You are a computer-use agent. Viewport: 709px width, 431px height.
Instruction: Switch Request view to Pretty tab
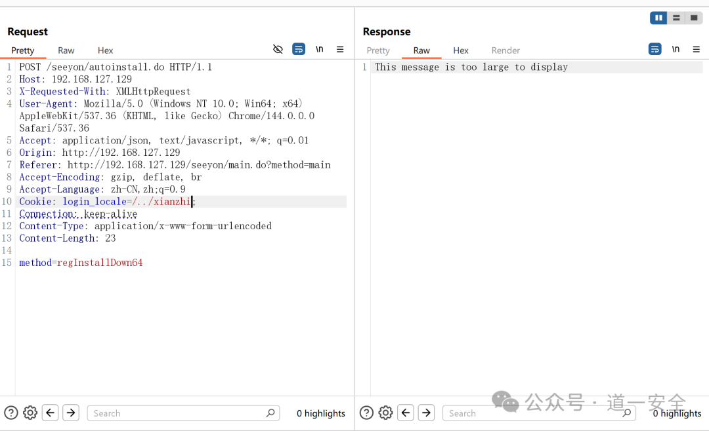click(22, 50)
